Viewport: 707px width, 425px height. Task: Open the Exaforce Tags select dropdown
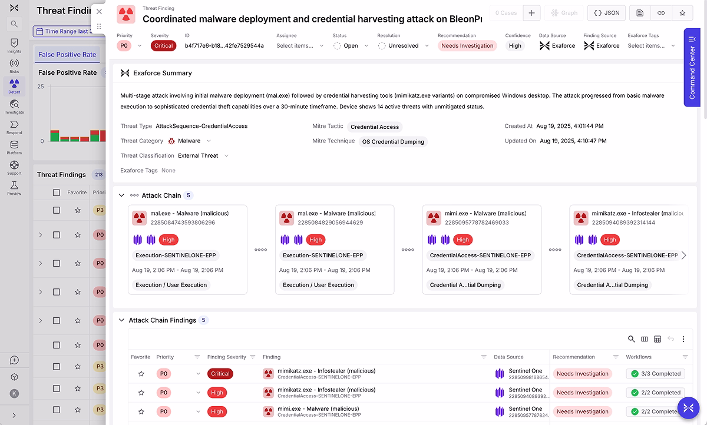tap(652, 45)
